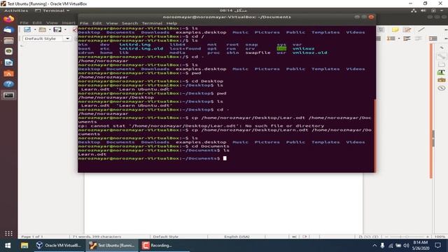Open Writer sidebar Navigator deck icon
This screenshot has height=252, width=448.
click(x=442, y=88)
